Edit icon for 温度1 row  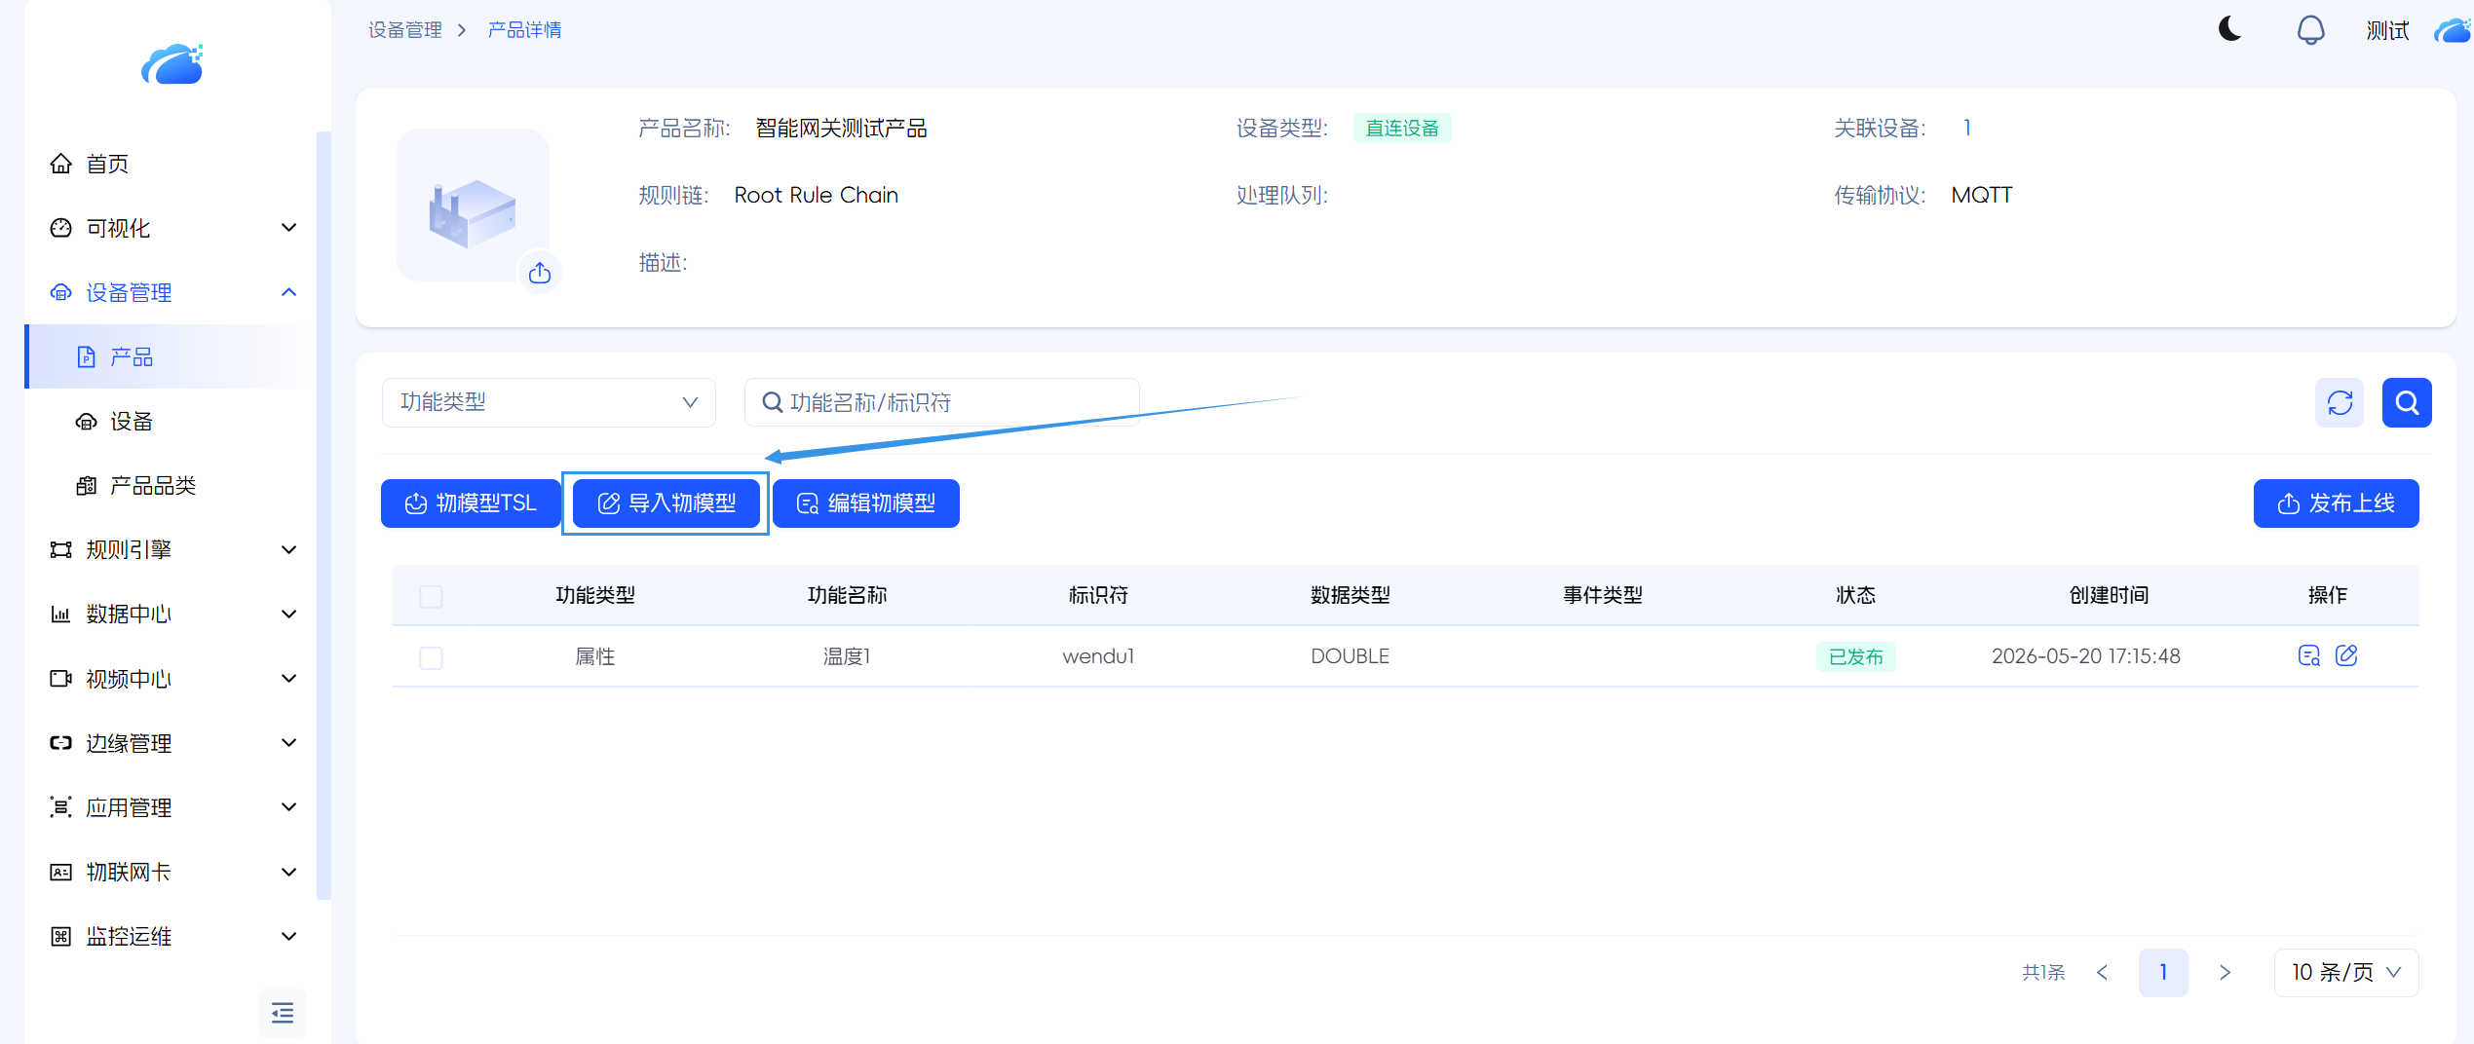2346,655
